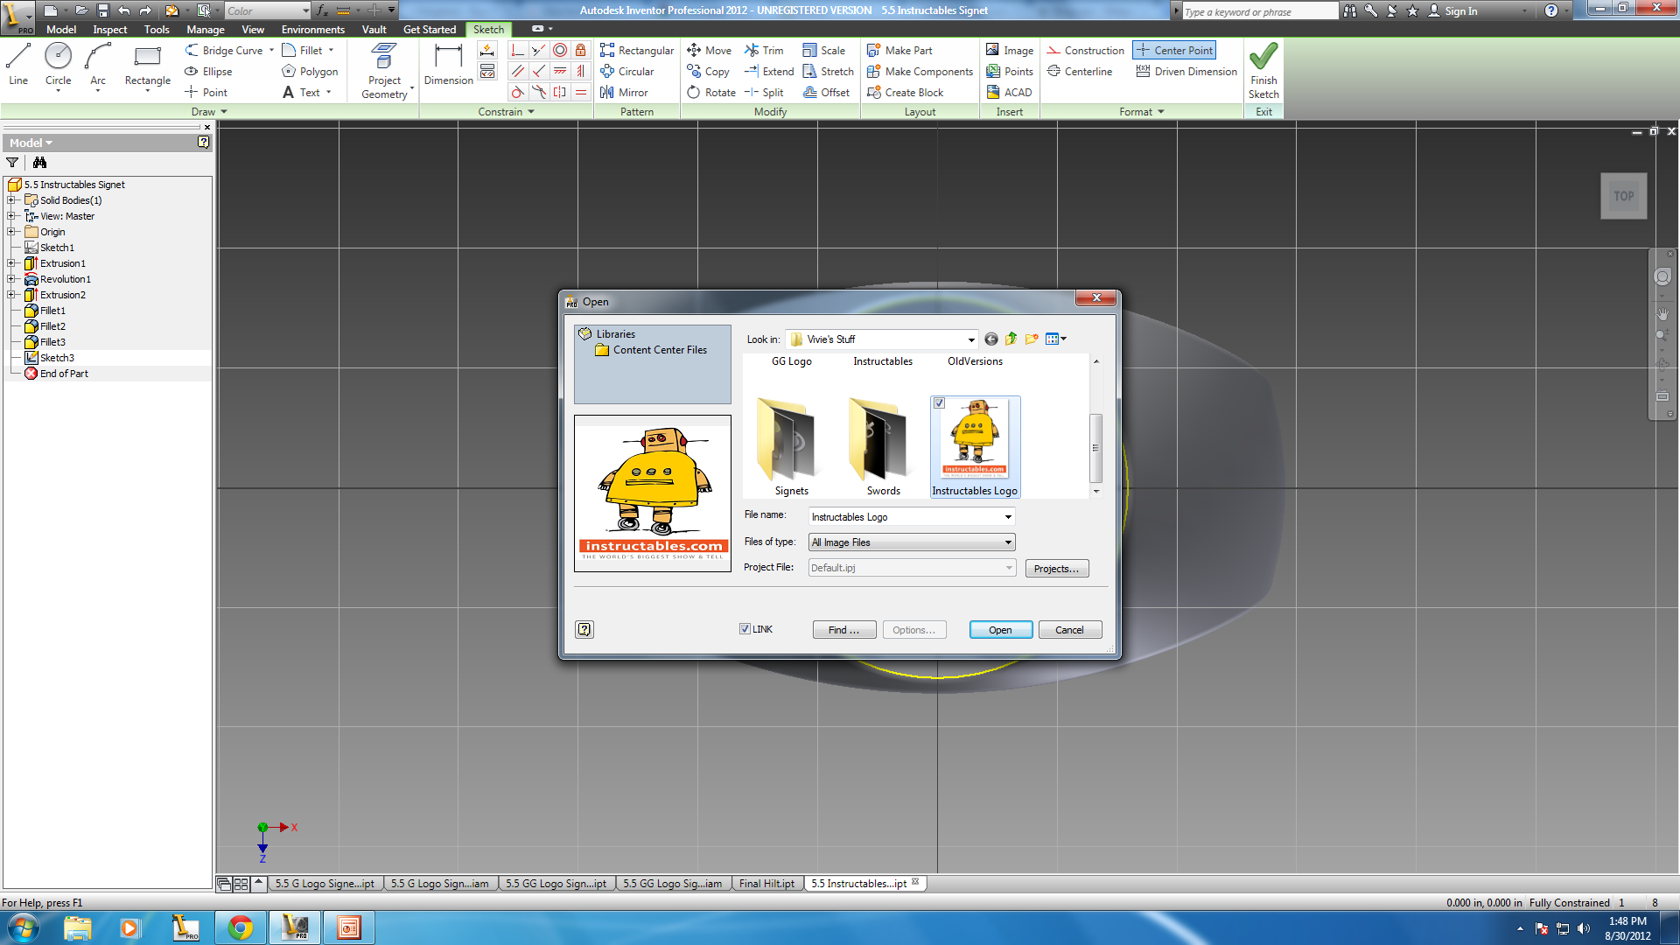Screen dimensions: 1680x945
Task: Expand the Origin tree node
Action: 10,232
